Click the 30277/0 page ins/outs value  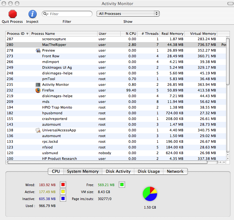(x=104, y=199)
